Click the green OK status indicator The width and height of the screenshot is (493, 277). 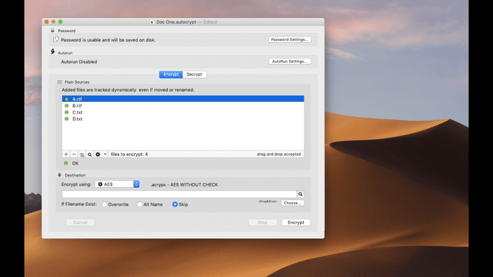point(66,163)
